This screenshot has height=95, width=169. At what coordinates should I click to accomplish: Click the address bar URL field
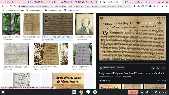click(74, 6)
